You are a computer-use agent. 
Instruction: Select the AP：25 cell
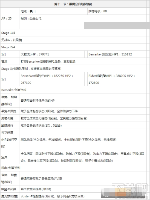[10, 18]
